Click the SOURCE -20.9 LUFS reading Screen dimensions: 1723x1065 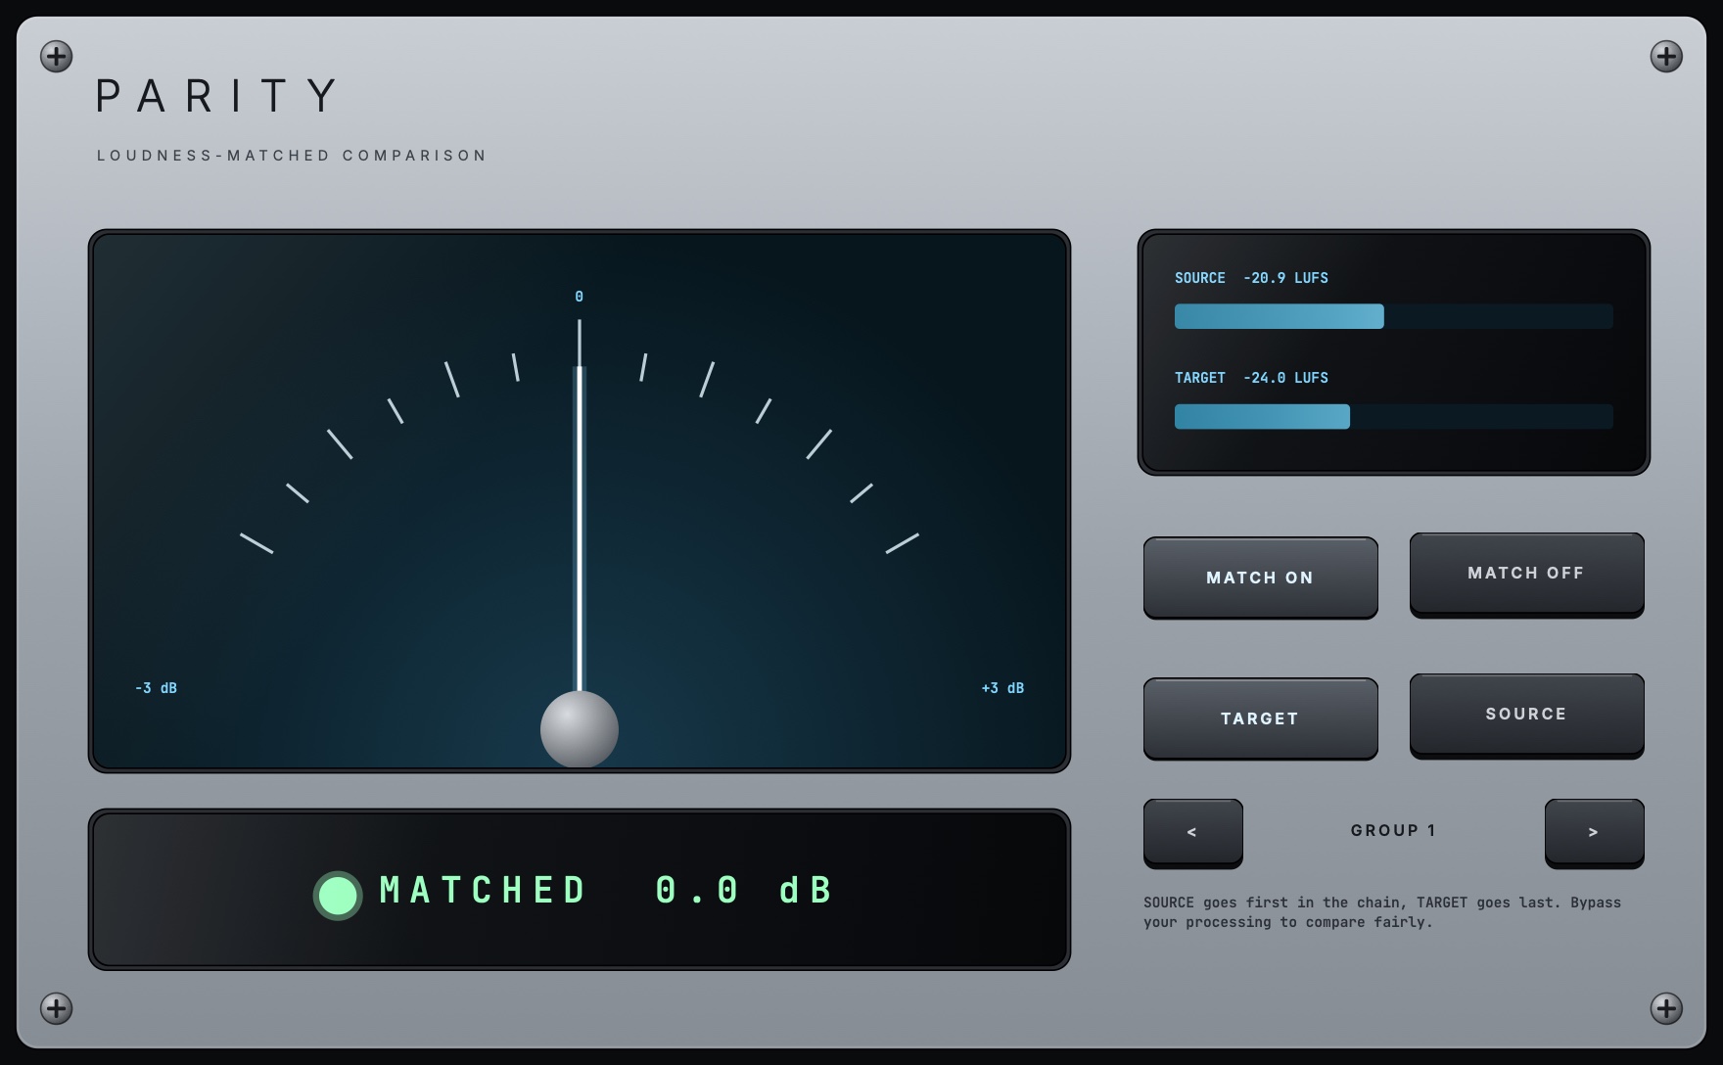1251,278
